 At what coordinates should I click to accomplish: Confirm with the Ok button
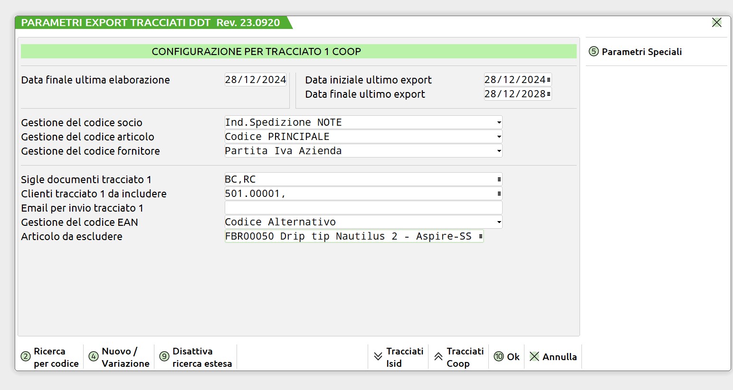[x=507, y=357]
